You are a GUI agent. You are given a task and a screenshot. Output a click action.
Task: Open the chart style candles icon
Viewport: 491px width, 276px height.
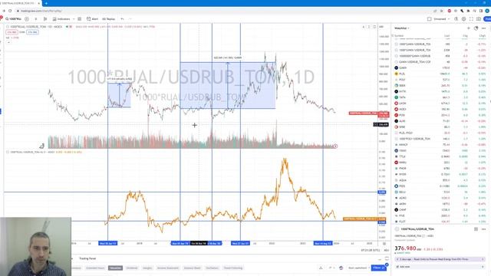coord(45,19)
